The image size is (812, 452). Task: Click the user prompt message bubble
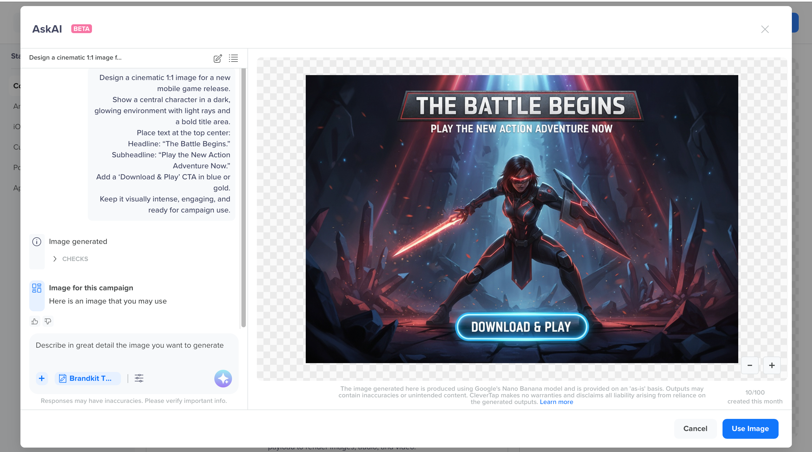161,144
